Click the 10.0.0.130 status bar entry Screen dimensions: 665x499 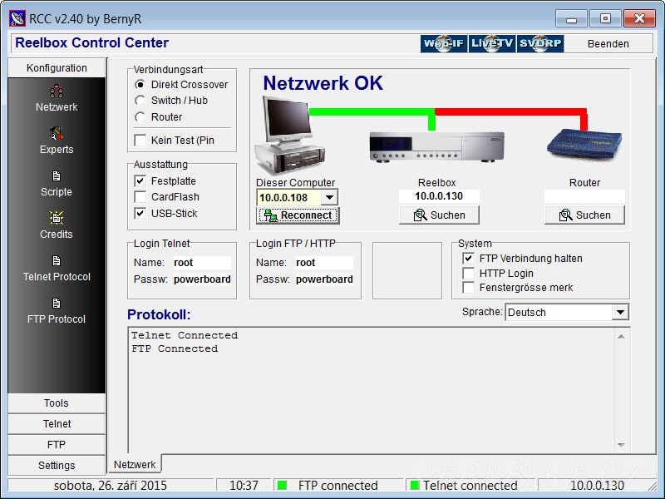click(x=597, y=485)
